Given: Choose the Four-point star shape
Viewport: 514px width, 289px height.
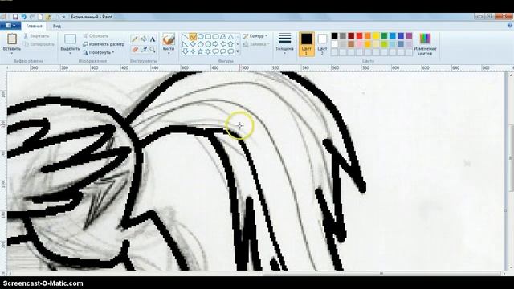Looking at the screenshot, I should (193, 51).
